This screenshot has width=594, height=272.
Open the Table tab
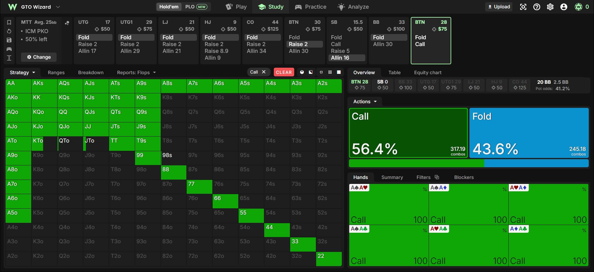point(394,72)
